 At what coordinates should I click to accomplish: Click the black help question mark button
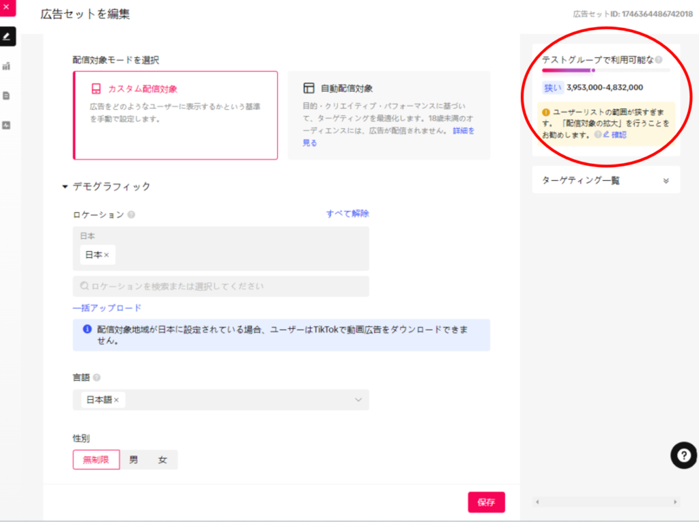(x=683, y=455)
